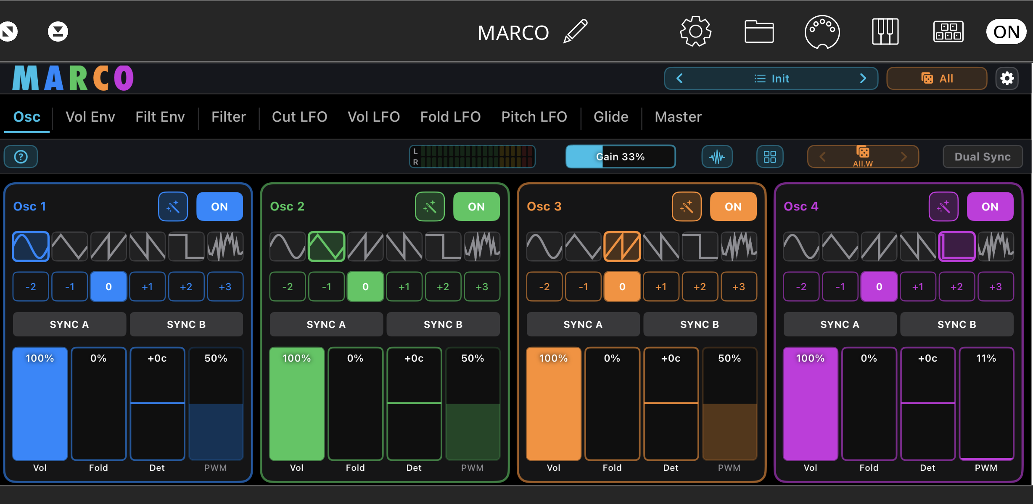Image resolution: width=1033 pixels, height=504 pixels.
Task: Click the MARCO title name at top
Action: coord(513,32)
